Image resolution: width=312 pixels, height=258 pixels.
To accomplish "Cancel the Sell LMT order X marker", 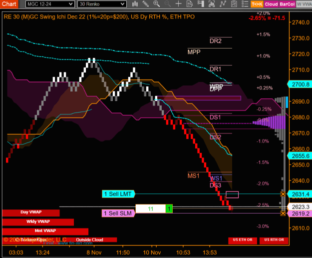I will click(283, 194).
